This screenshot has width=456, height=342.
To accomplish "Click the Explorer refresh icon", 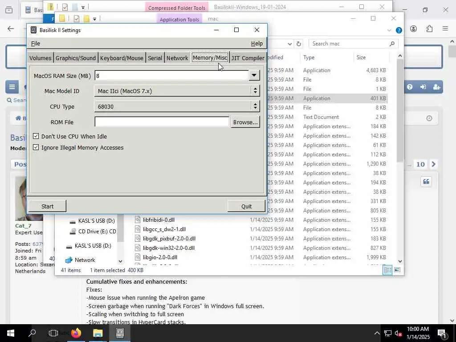I will coord(298,44).
